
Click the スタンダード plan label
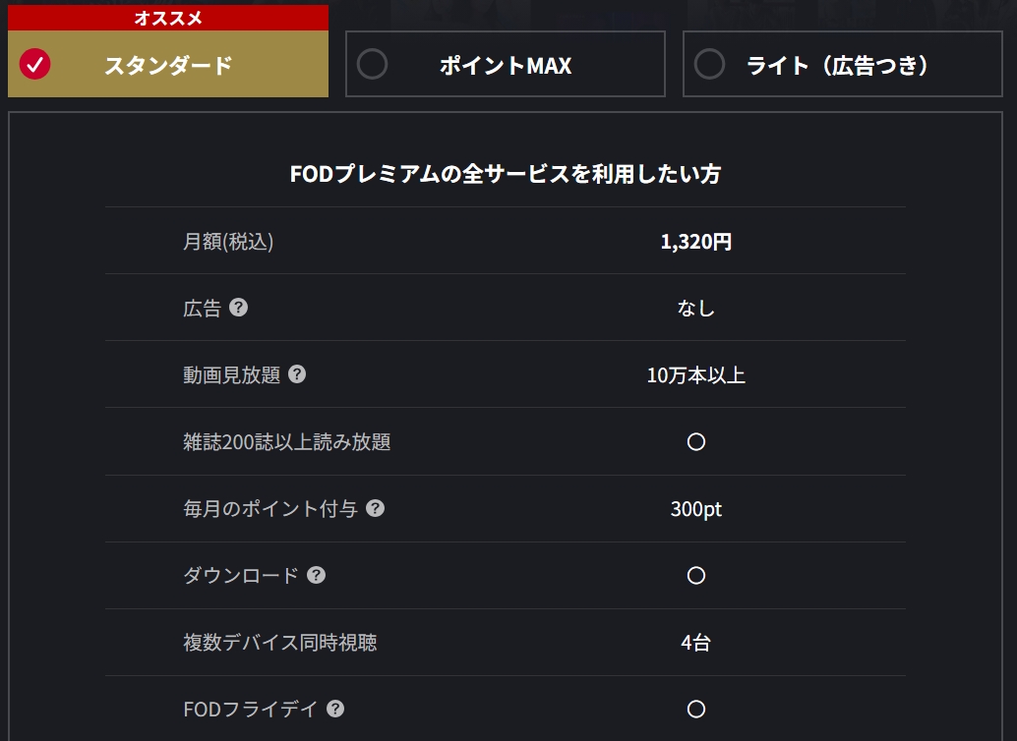coord(168,66)
